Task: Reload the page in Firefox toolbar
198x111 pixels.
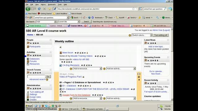Action: coord(39,9)
